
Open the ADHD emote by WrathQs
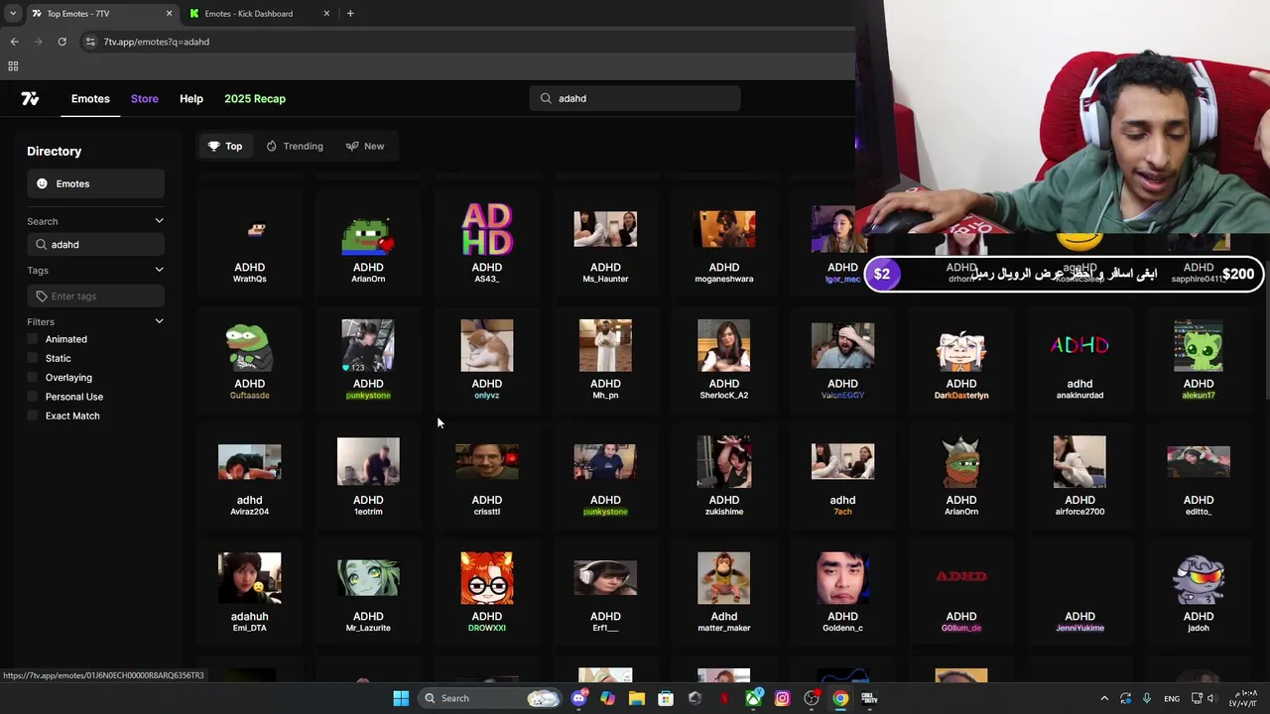(x=250, y=243)
